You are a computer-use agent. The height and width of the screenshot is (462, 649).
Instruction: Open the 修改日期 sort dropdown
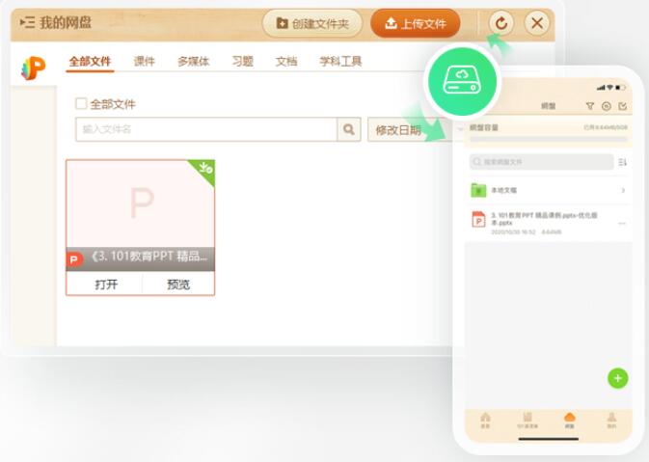click(398, 130)
